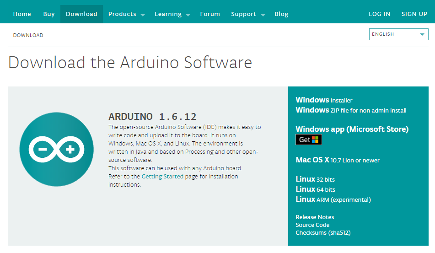The height and width of the screenshot is (253, 435).
Task: Open Windows app (Microsoft Store) link
Action: [352, 129]
